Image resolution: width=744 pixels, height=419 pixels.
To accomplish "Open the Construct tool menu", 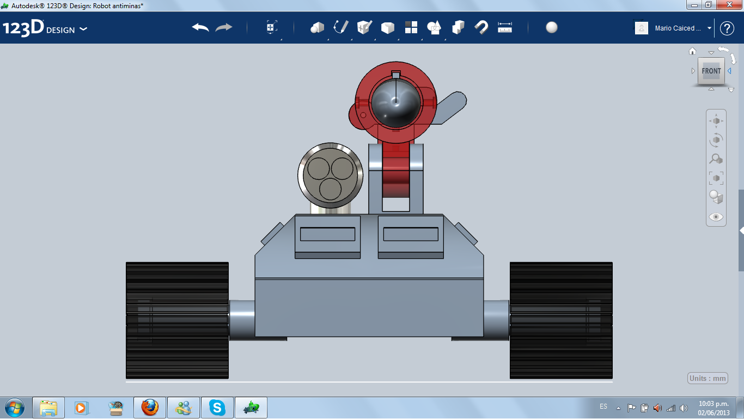I will [364, 28].
